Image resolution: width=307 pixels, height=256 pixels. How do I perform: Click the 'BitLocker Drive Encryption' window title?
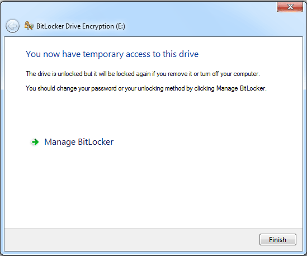pos(75,26)
